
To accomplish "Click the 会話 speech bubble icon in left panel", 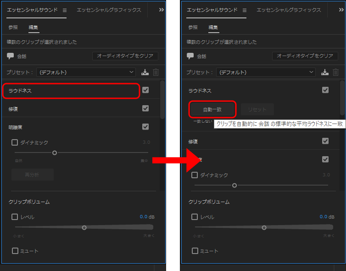I will (x=11, y=56).
